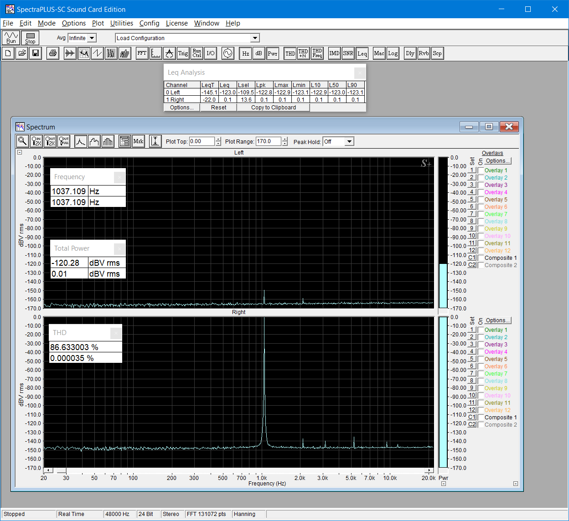
Task: Enable the Overlay 1 checkbox in the Left panel
Action: tap(481, 170)
